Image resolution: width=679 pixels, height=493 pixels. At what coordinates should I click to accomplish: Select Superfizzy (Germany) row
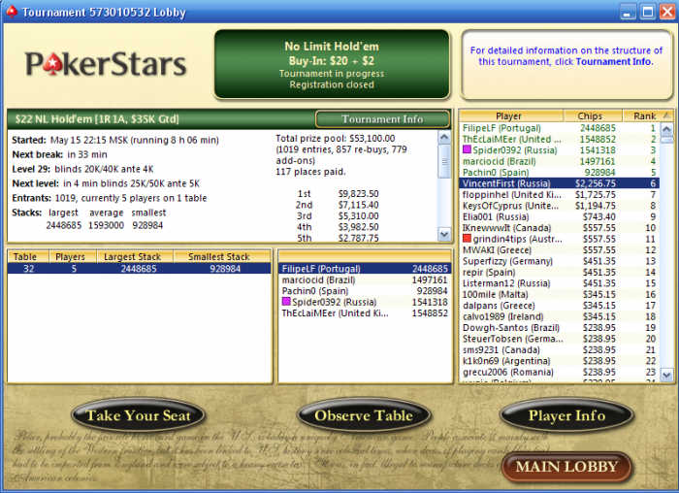click(560, 261)
